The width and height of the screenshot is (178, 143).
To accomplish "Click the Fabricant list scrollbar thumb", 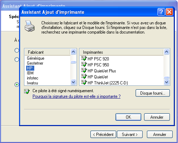I will click(x=73, y=62).
